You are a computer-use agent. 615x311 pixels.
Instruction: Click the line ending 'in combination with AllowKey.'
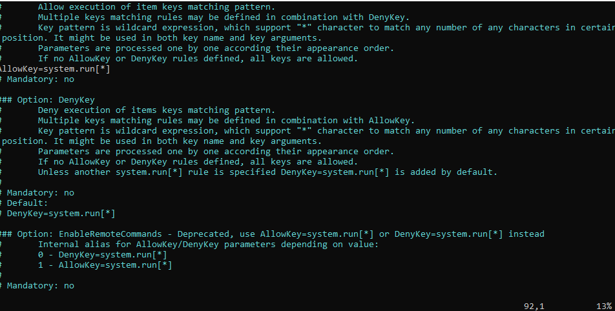point(226,121)
